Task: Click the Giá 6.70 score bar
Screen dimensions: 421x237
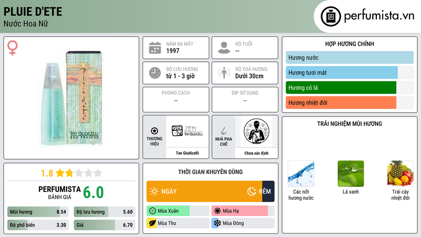Action: [x=104, y=225]
